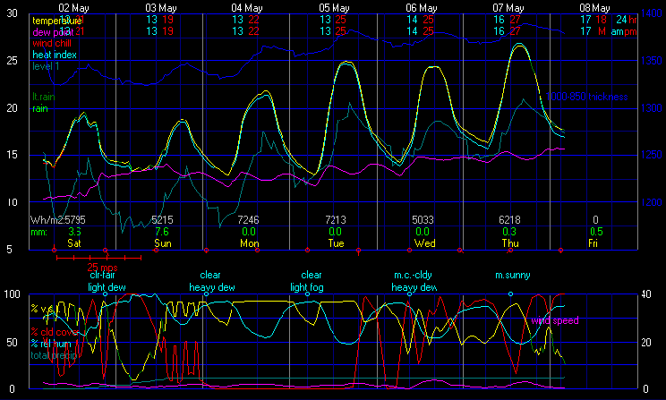The image size is (666, 400).
Task: Click the '1000-850 thickness' label
Action: click(x=586, y=97)
